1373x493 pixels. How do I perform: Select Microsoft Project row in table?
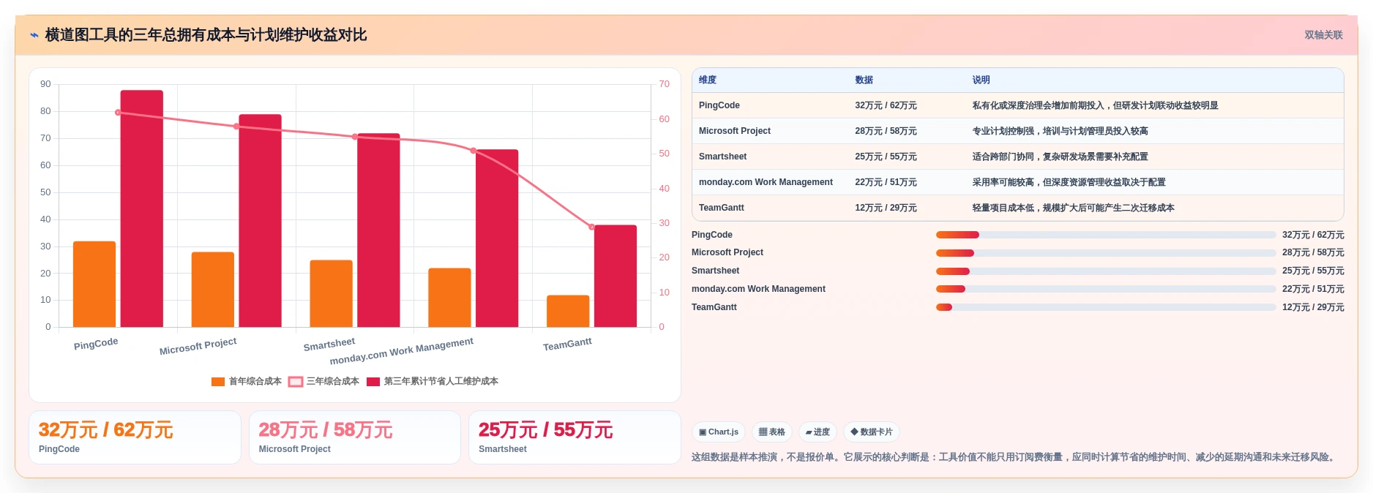click(1018, 131)
